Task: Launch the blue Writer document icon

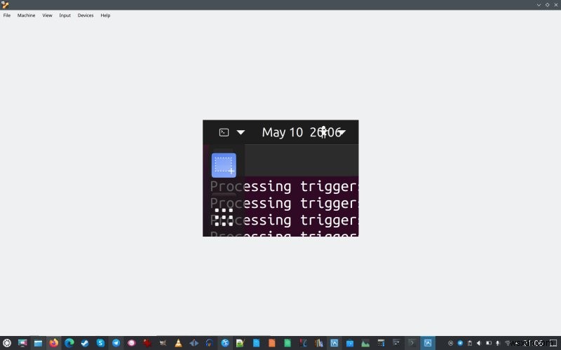Action: (256, 343)
